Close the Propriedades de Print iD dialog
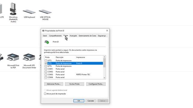This screenshot has height=108, width=193. [x=107, y=31]
